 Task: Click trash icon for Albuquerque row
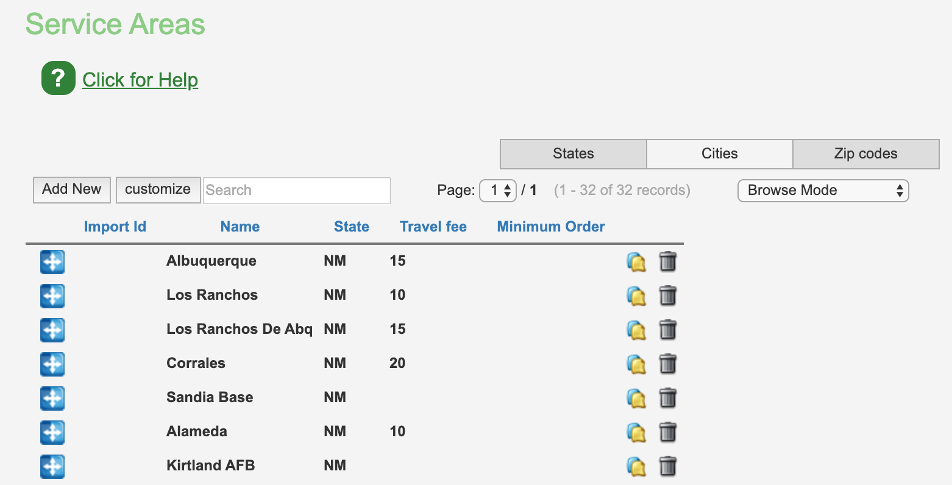tap(668, 261)
